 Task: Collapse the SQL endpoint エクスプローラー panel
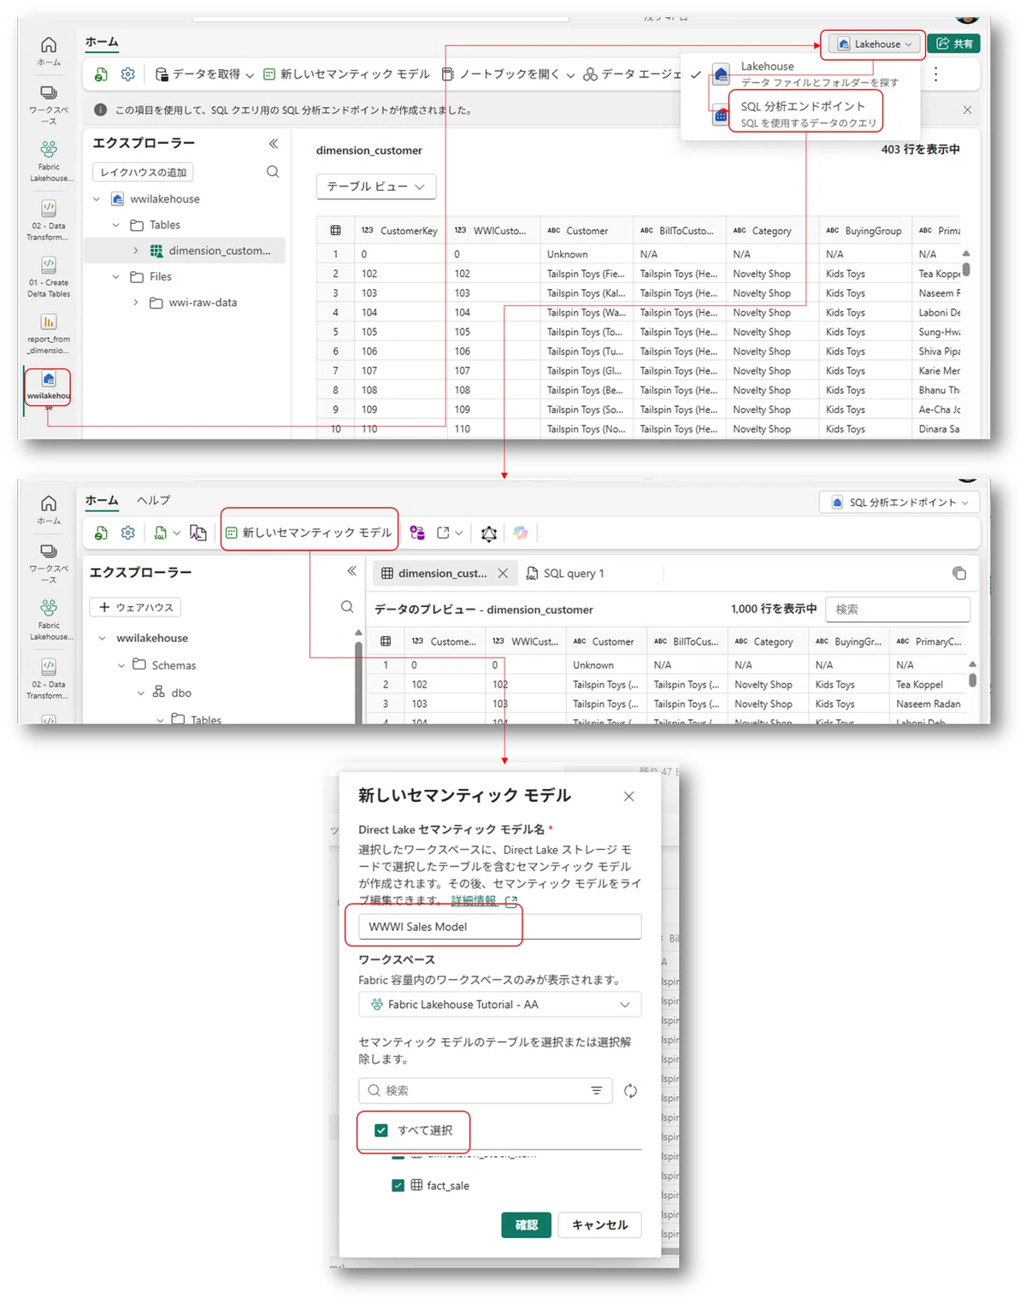[351, 571]
